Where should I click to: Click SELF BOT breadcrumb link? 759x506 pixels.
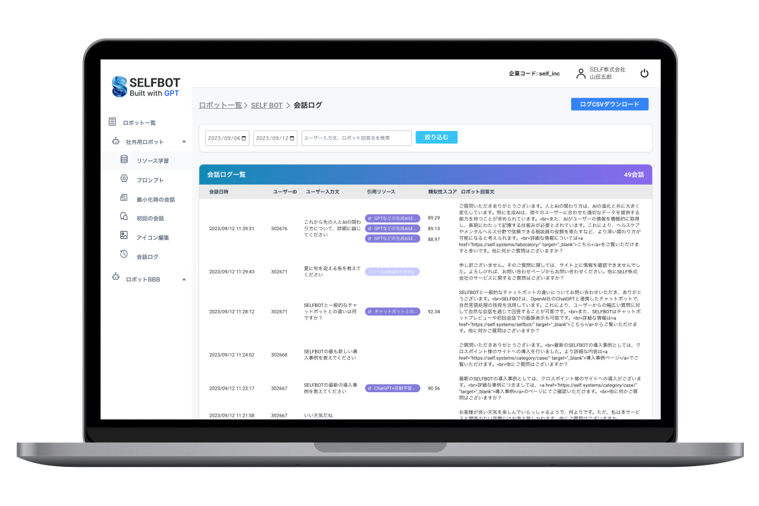pyautogui.click(x=266, y=106)
